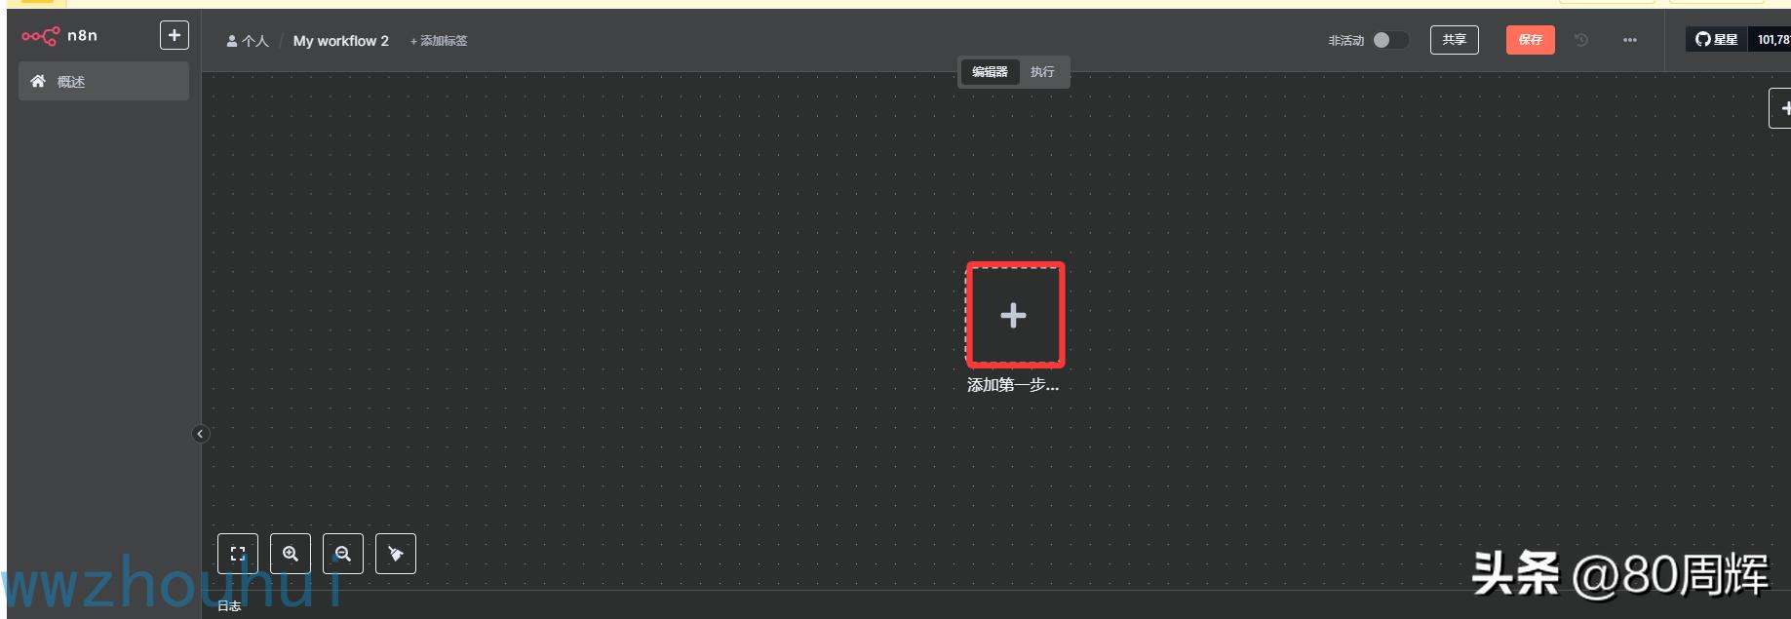Screen dimensions: 1791x619
Task: Open workflow history icon
Action: pos(1581,40)
